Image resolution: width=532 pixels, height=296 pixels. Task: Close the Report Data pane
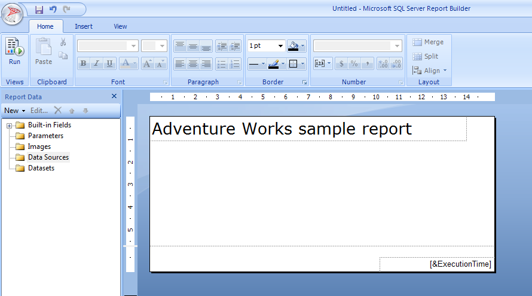pos(114,96)
